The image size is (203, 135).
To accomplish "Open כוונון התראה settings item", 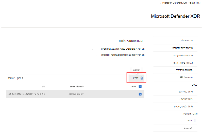I will pyautogui.click(x=187, y=99).
